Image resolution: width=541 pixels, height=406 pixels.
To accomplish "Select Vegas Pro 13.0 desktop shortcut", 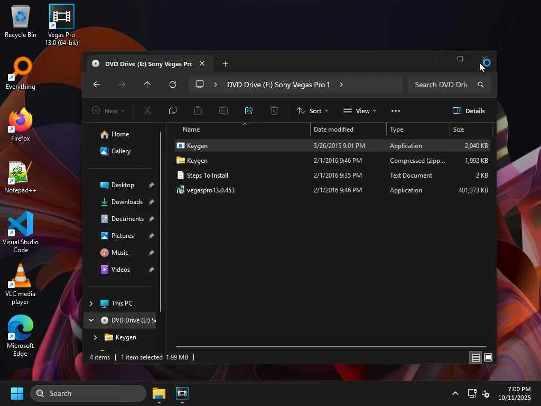I will [x=61, y=25].
